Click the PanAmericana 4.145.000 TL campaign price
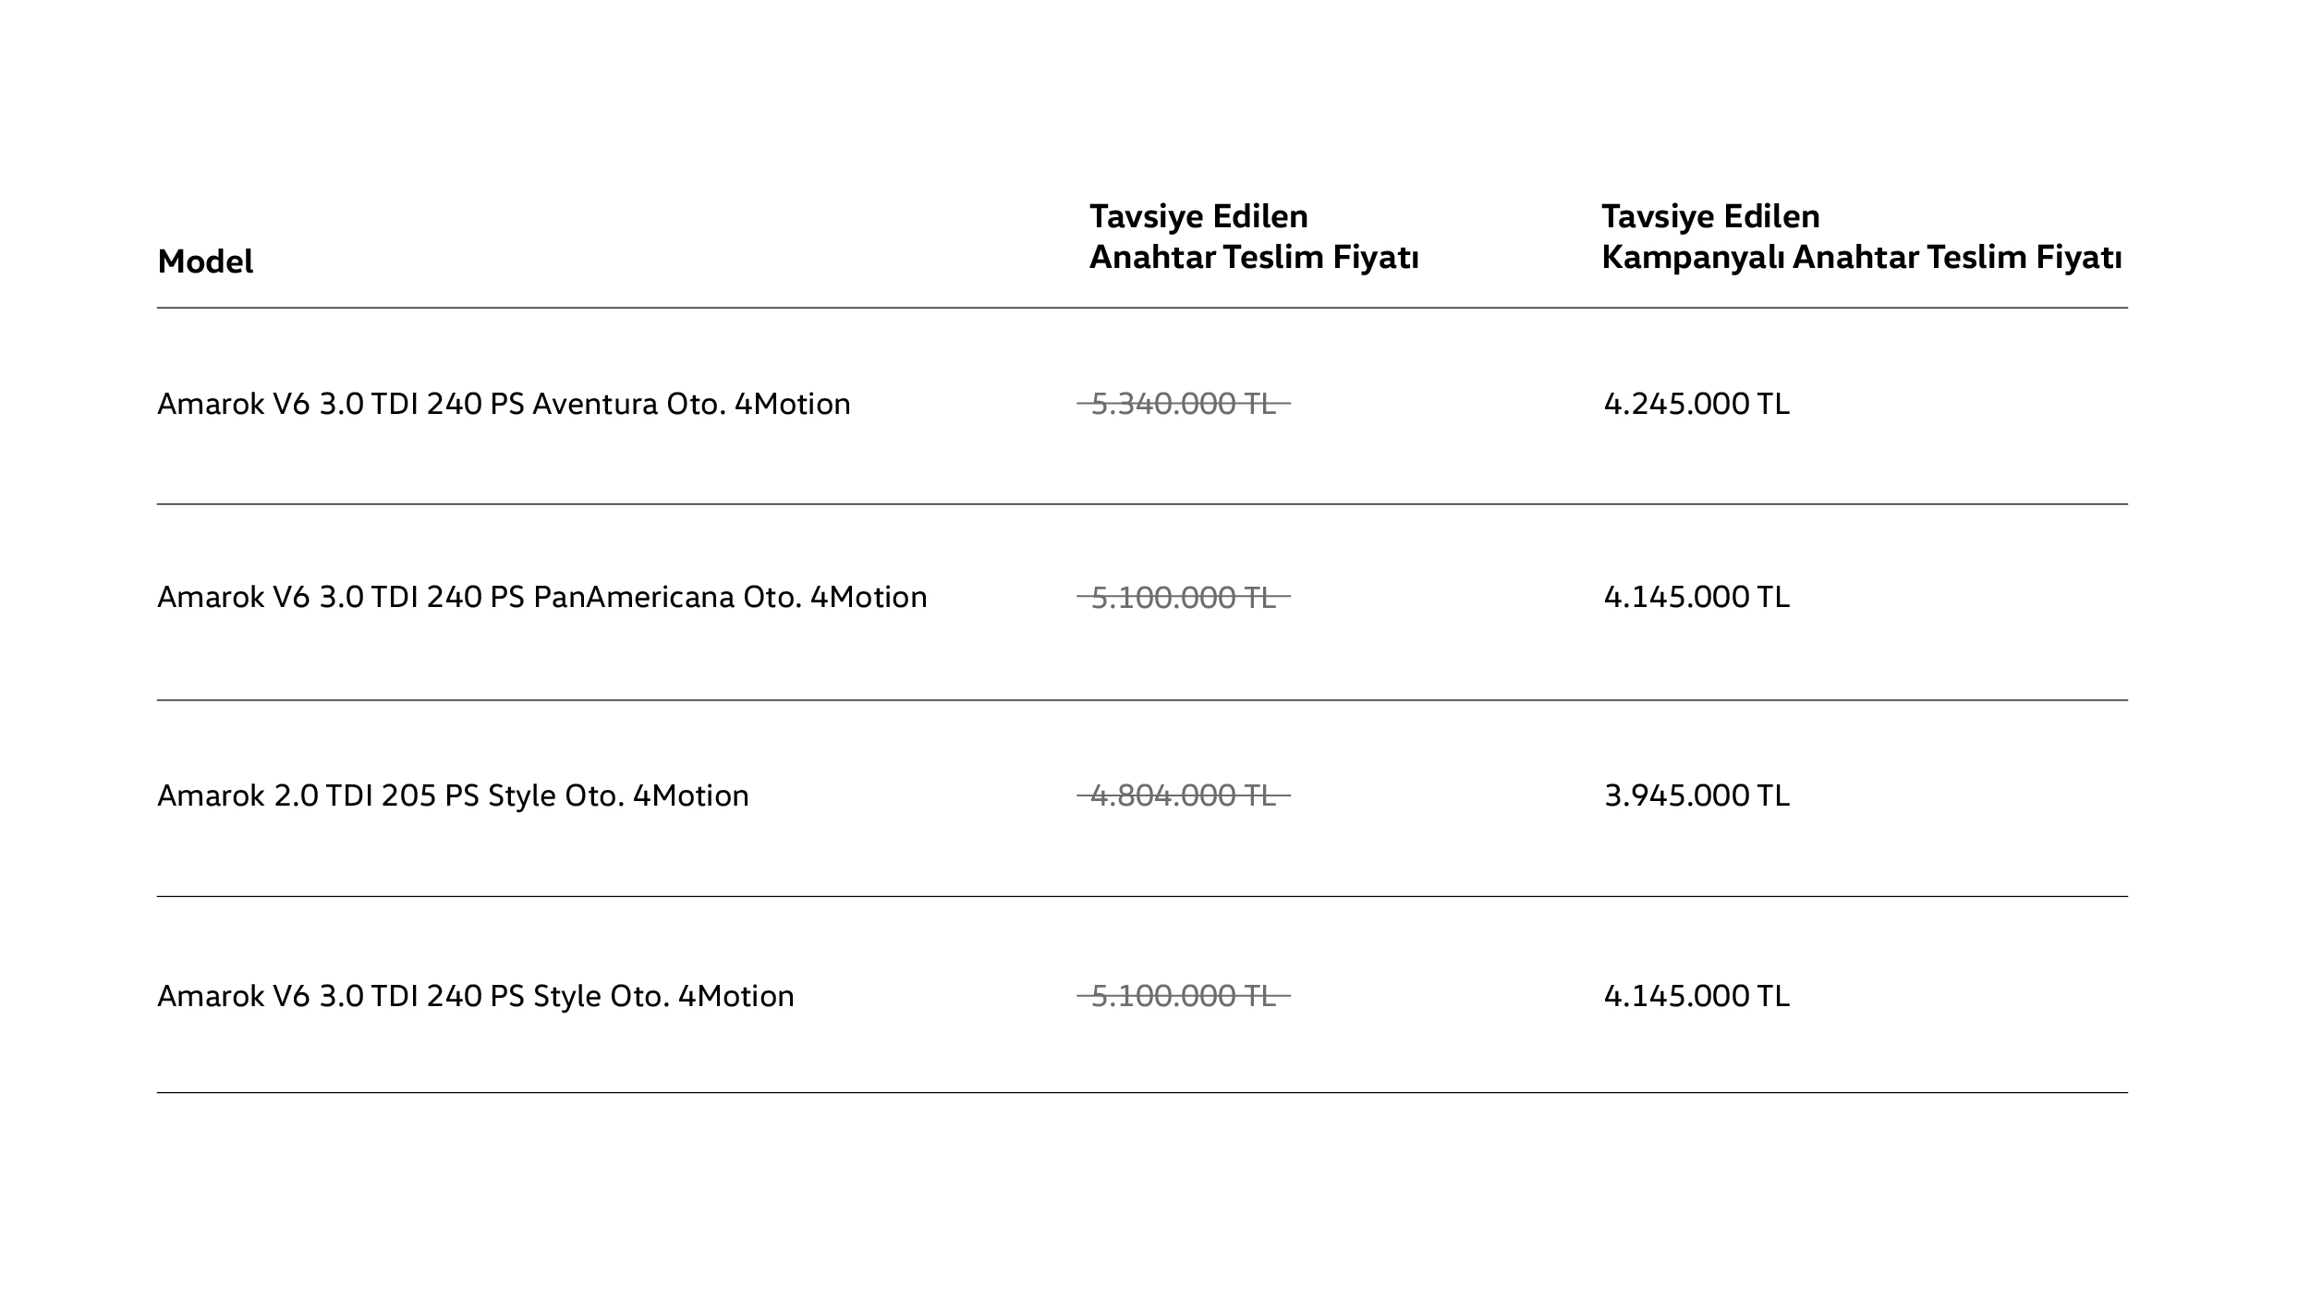This screenshot has height=1299, width=2310. click(x=1696, y=597)
